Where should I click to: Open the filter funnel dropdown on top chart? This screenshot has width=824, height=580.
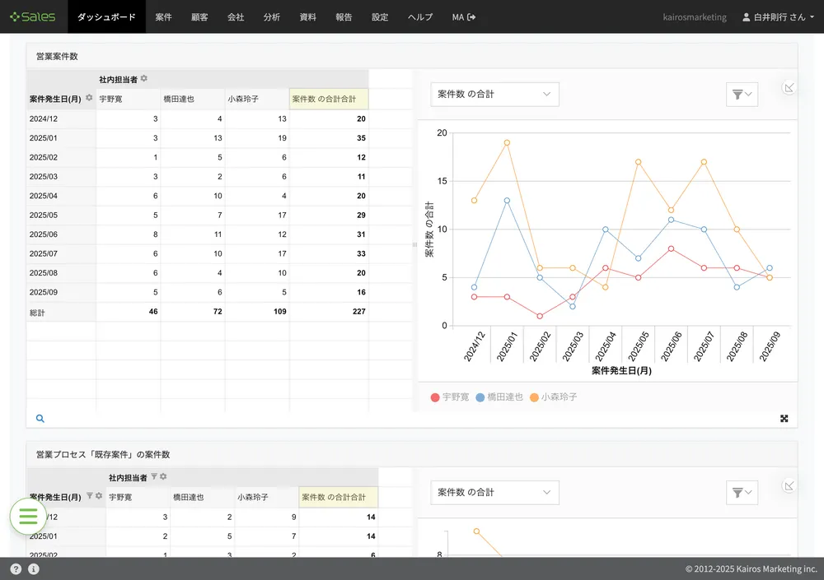[742, 95]
